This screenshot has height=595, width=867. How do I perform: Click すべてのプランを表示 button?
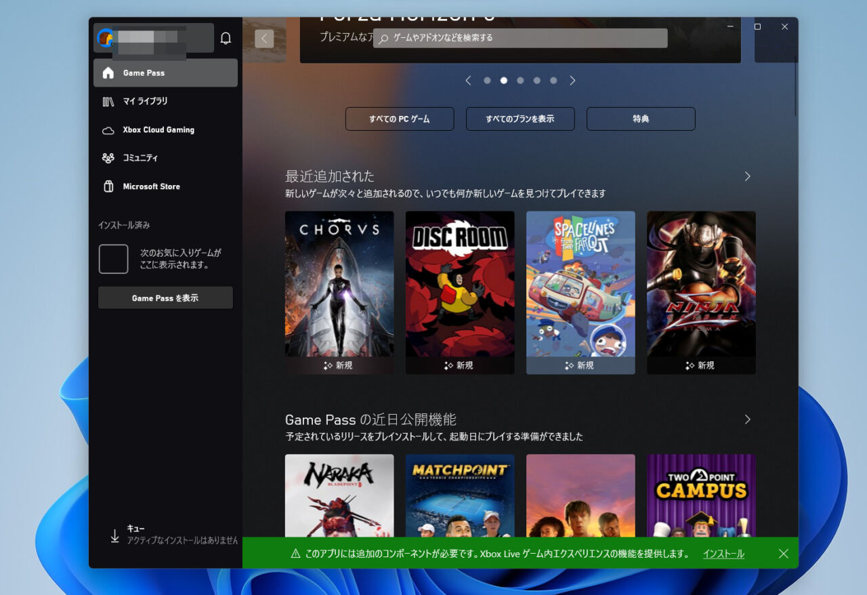point(520,119)
